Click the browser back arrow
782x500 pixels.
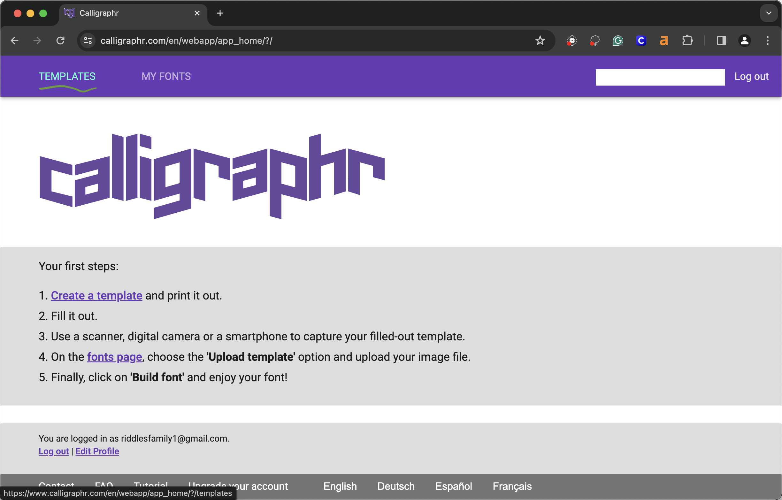click(15, 41)
